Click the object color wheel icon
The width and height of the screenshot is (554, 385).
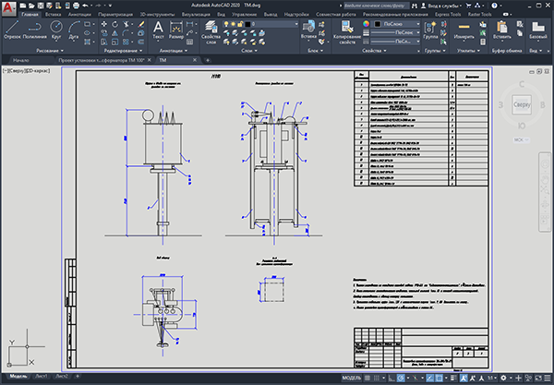coord(366,24)
